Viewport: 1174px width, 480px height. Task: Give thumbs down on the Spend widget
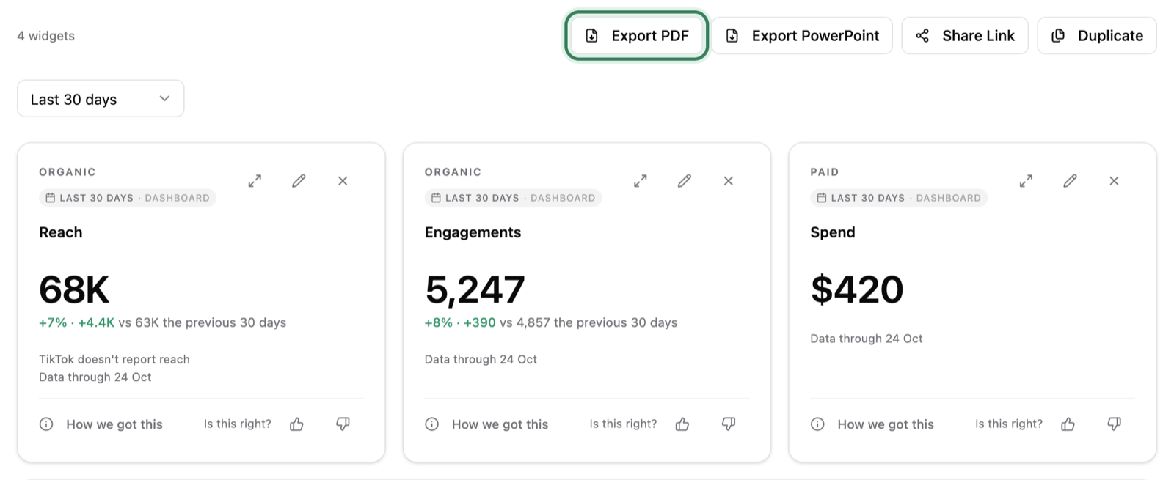click(1114, 424)
